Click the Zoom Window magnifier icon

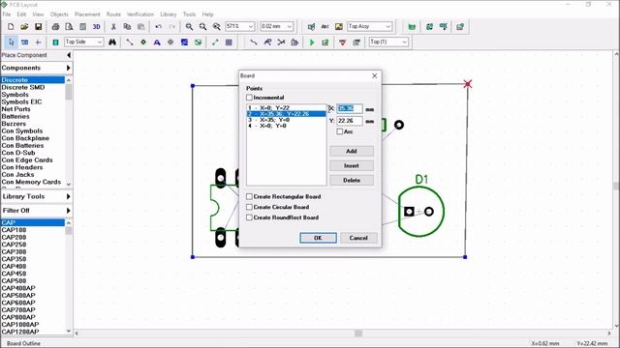click(216, 27)
